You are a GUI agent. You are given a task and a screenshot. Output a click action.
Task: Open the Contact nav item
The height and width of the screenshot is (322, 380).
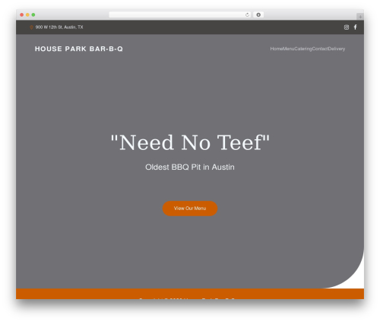tap(320, 49)
